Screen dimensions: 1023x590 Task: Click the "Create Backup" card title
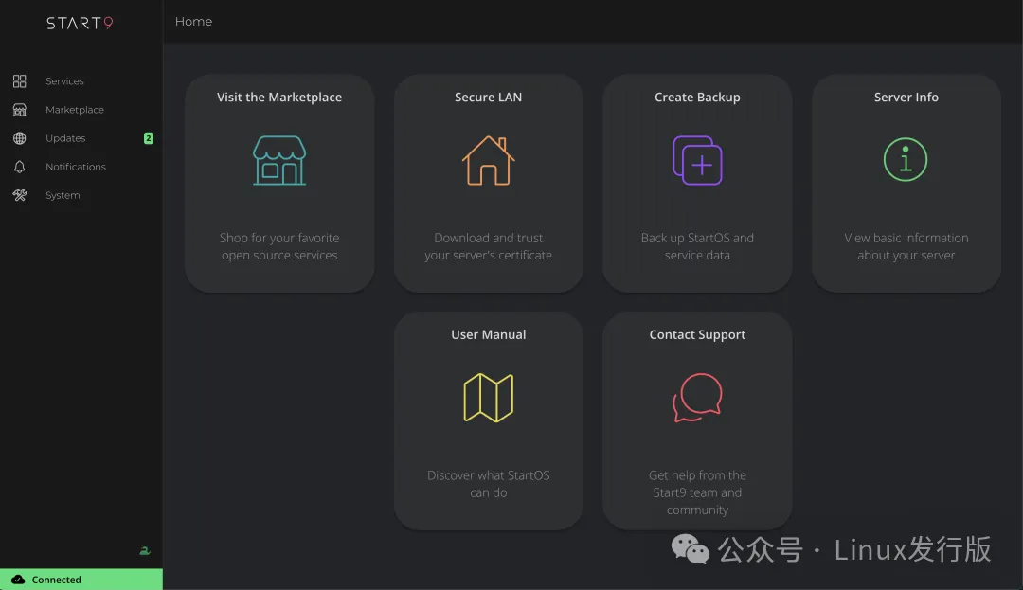coord(697,98)
